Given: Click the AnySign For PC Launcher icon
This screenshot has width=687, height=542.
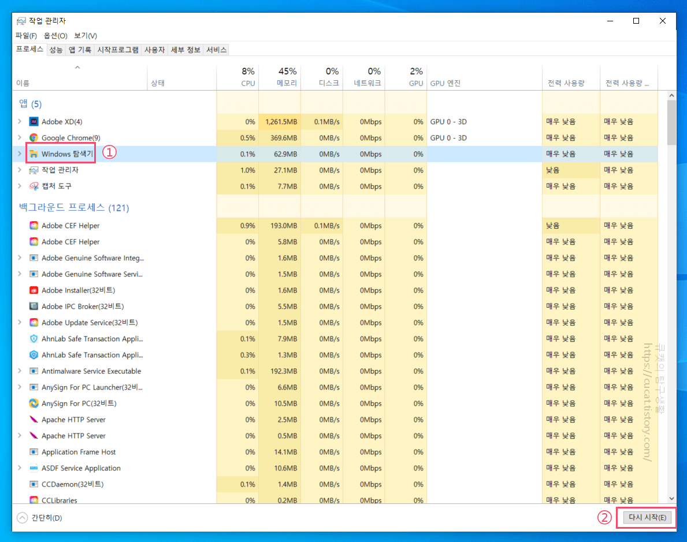Looking at the screenshot, I should tap(34, 387).
